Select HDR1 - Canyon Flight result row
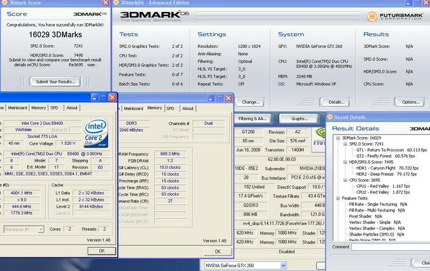This screenshot has width=430, height=271. [x=387, y=168]
